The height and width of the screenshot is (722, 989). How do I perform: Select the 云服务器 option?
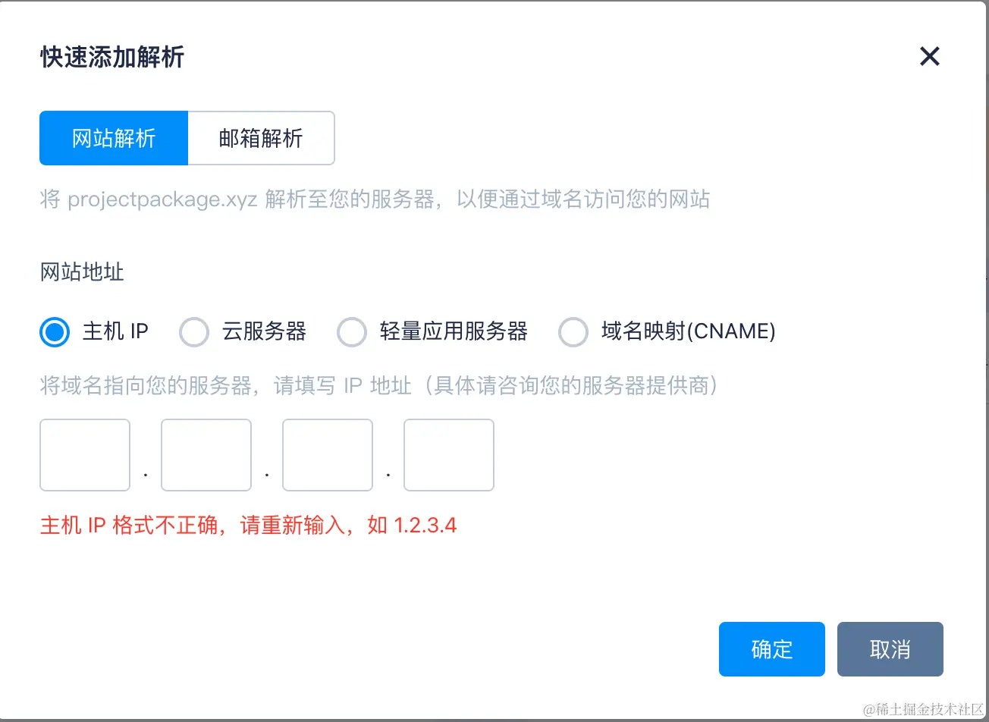(x=194, y=331)
